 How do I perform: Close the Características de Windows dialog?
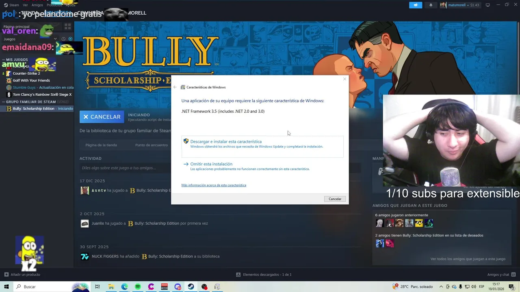344,79
